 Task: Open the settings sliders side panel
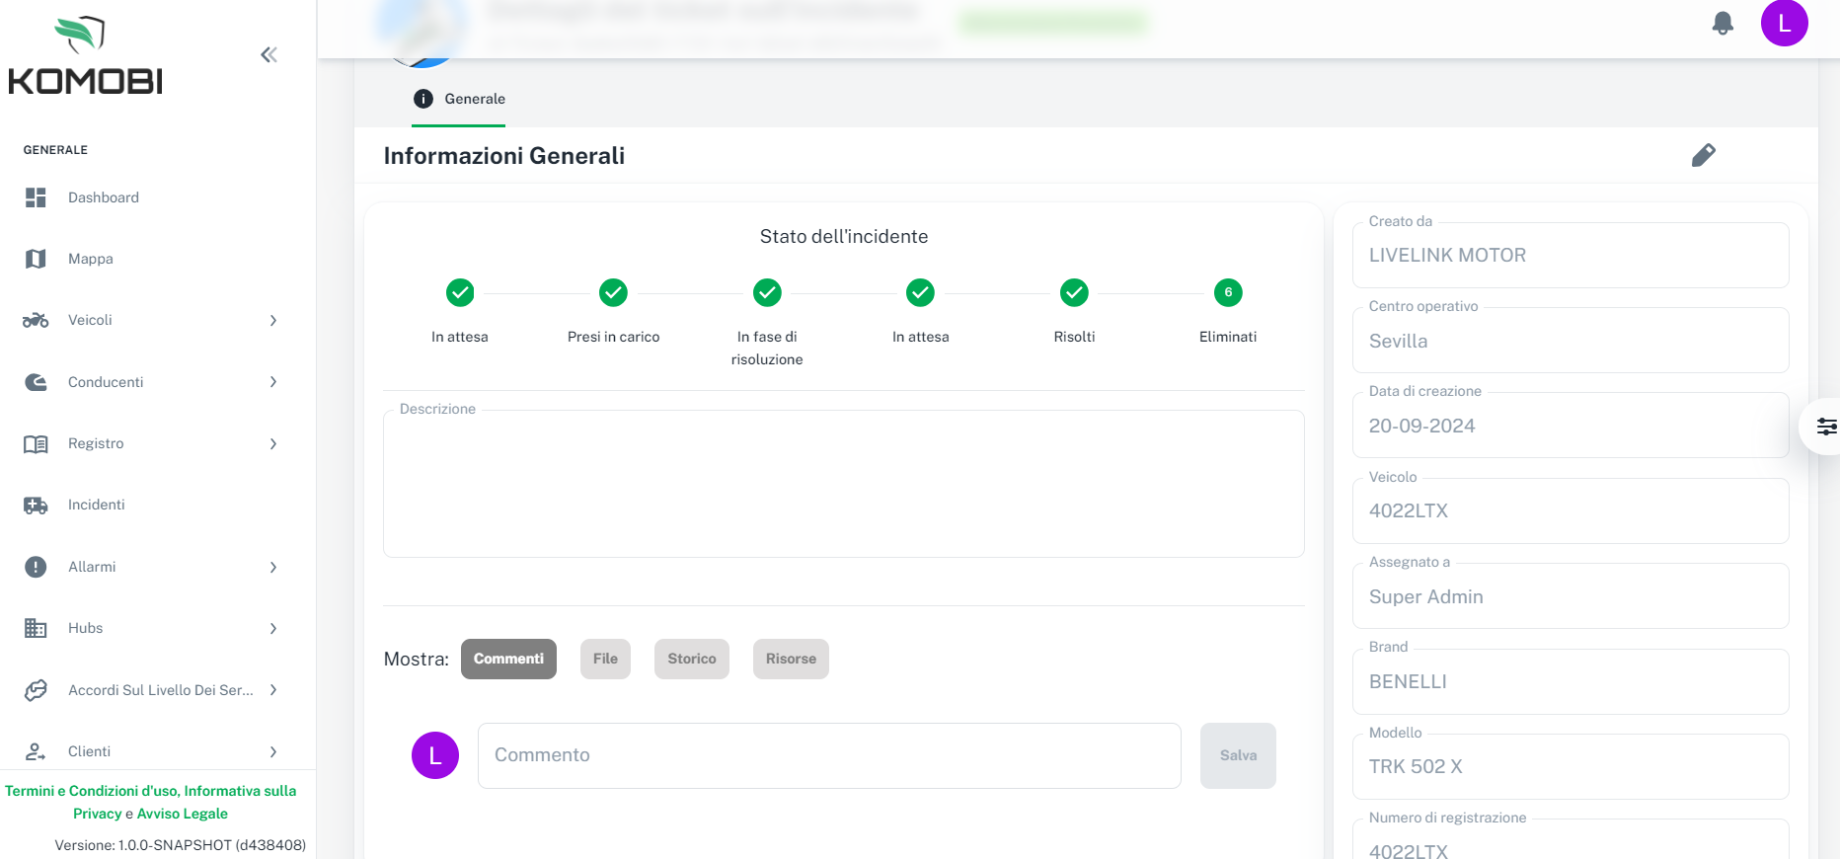[1825, 427]
